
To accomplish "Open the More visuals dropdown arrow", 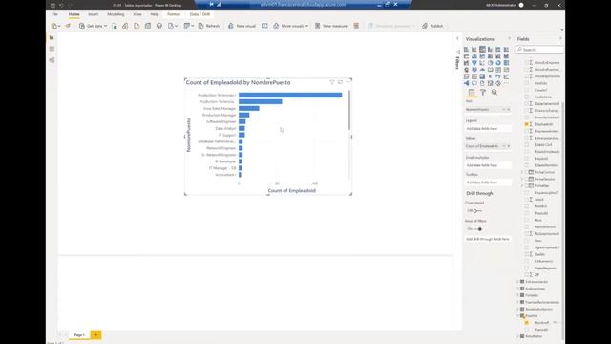I will pyautogui.click(x=306, y=26).
